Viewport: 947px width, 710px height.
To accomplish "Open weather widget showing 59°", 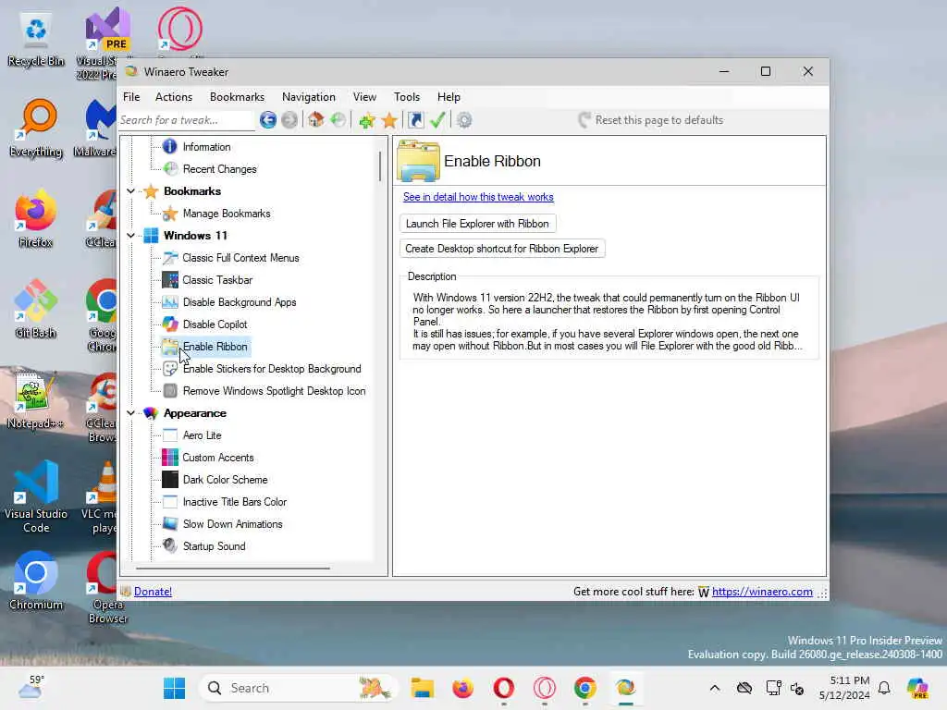I will click(x=31, y=687).
